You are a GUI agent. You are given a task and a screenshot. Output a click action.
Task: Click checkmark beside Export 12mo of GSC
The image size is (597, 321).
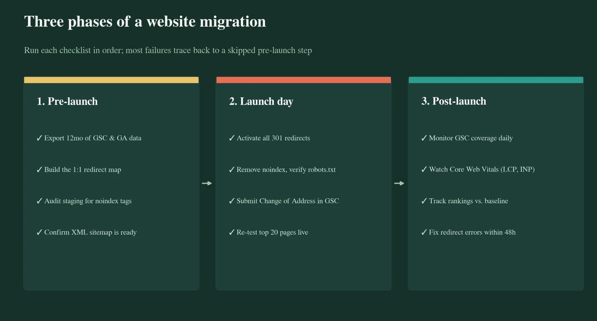(40, 138)
